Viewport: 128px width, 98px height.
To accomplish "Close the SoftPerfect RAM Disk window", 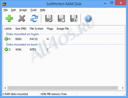I will point(120,3).
